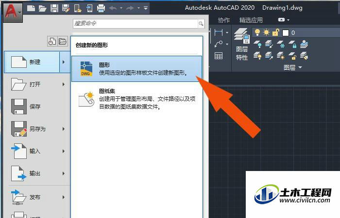The height and width of the screenshot is (218, 340).
Task: Click the search commands input field
Action: point(136,23)
